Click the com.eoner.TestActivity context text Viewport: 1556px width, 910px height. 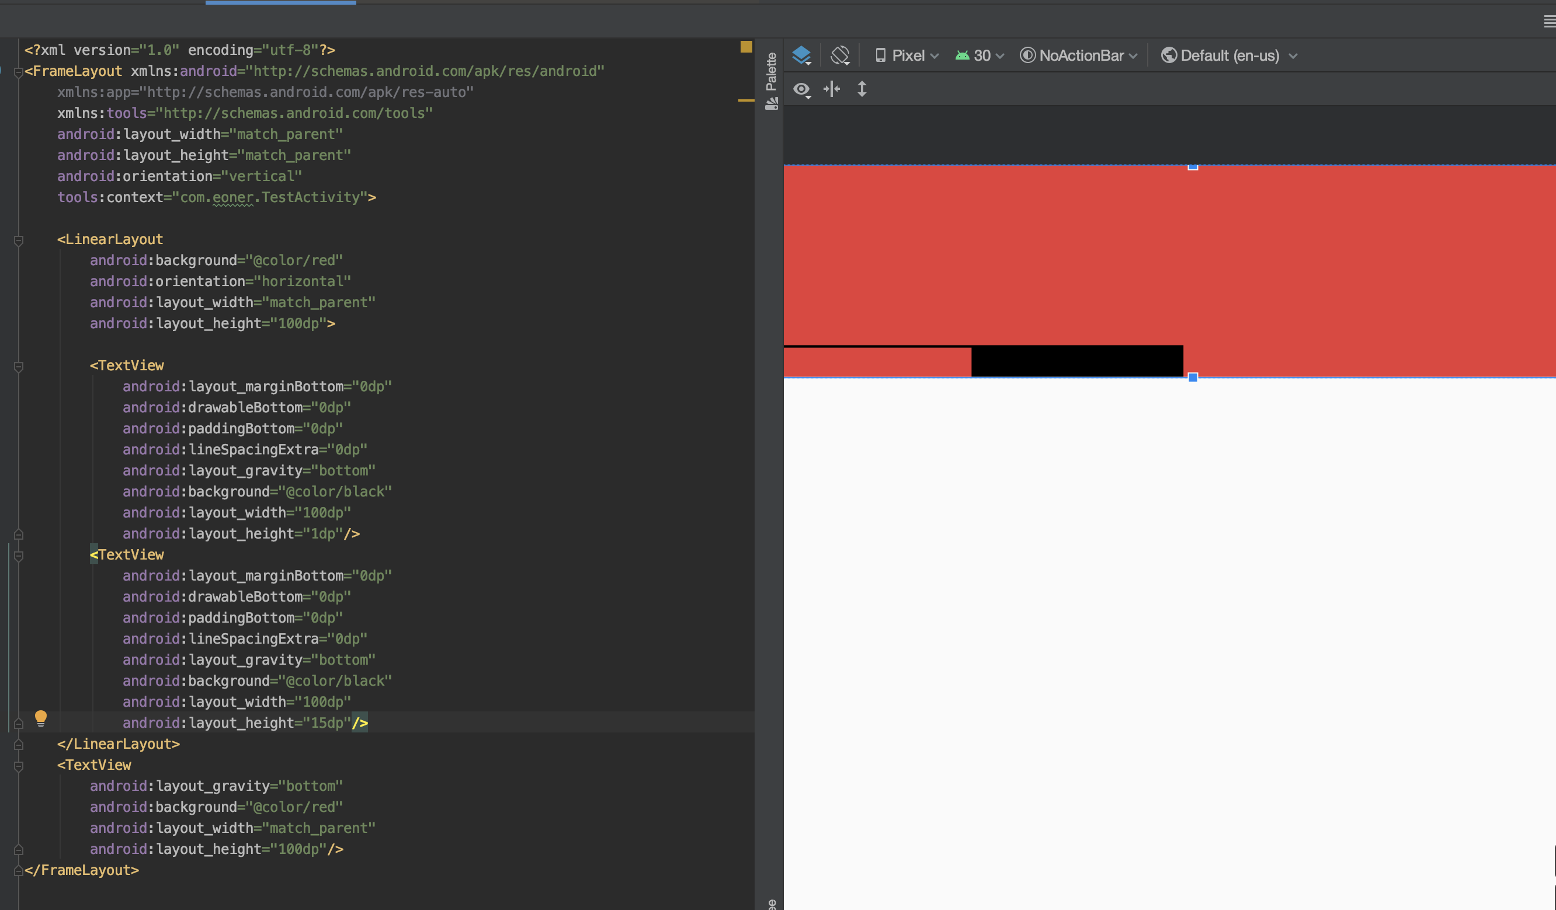(270, 197)
